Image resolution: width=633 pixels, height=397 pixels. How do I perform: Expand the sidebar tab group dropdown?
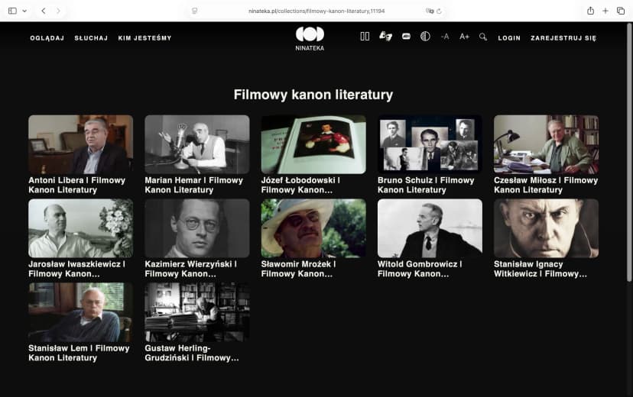pos(24,11)
